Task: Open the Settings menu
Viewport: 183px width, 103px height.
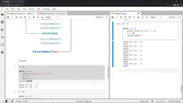Action: pyautogui.click(x=46, y=9)
